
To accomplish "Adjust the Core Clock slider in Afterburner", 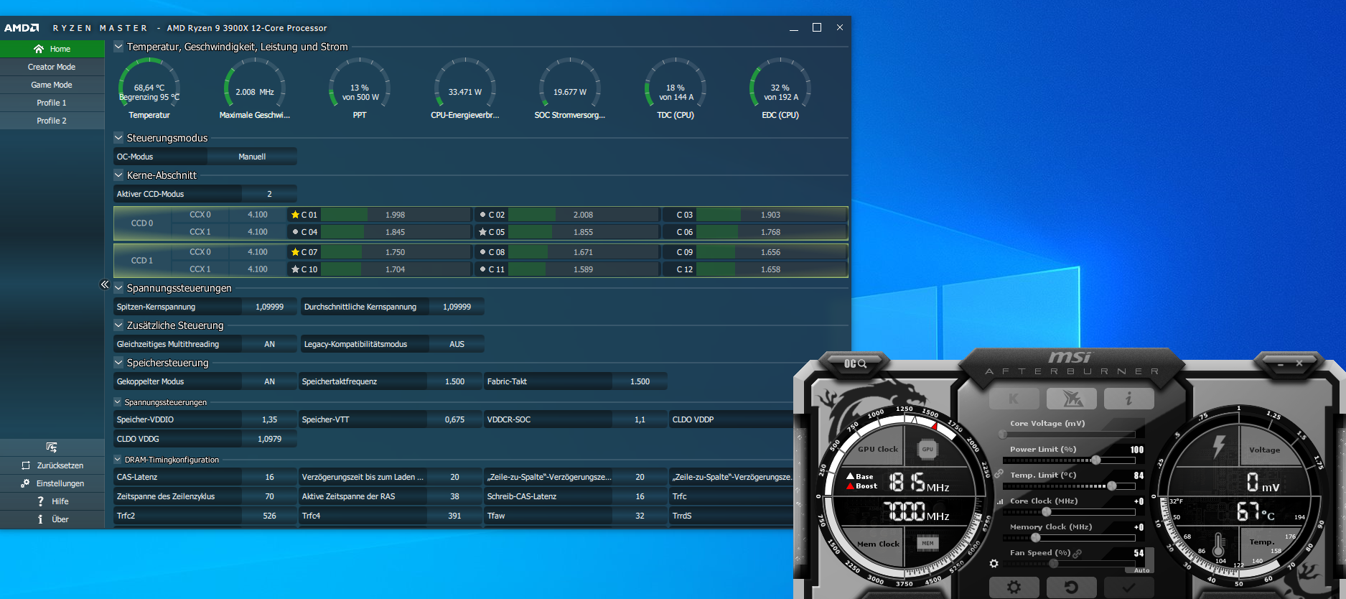I will 1069,512.
